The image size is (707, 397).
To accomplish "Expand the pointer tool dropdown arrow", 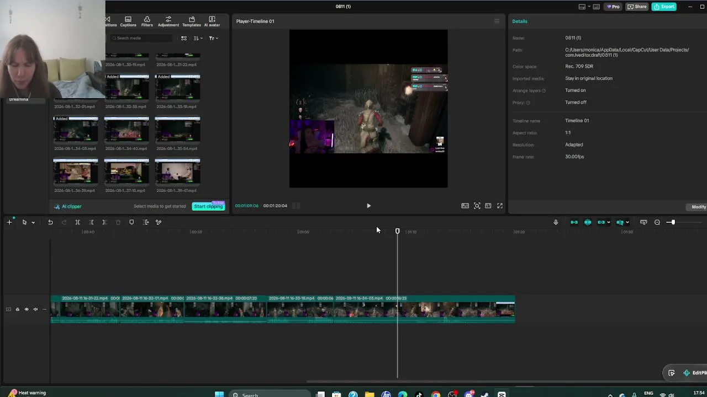I will point(33,222).
